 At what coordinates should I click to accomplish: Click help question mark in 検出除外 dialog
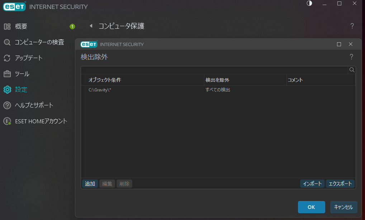(351, 57)
